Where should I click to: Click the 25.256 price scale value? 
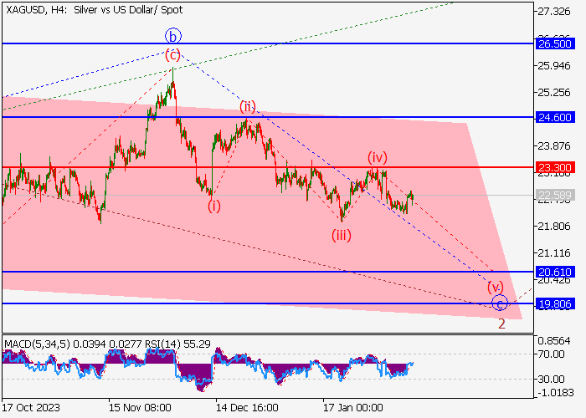click(x=554, y=92)
